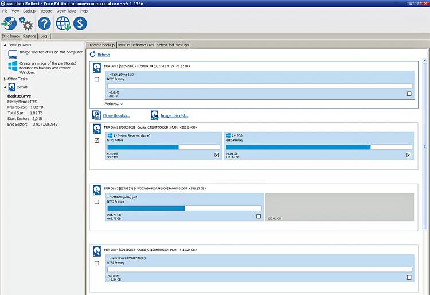This screenshot has height=295, width=430.
Task: Switch to the Disk Image tab
Action: 11,36
